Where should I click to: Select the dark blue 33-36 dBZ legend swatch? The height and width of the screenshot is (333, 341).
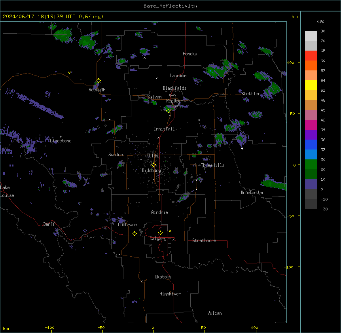311,144
